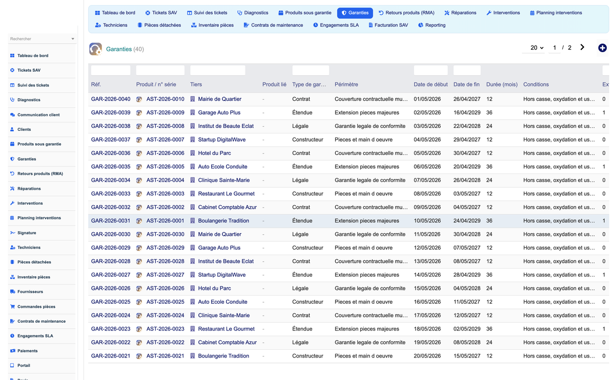This screenshot has width=615, height=380.
Task: Go to next page of results
Action: pyautogui.click(x=582, y=47)
